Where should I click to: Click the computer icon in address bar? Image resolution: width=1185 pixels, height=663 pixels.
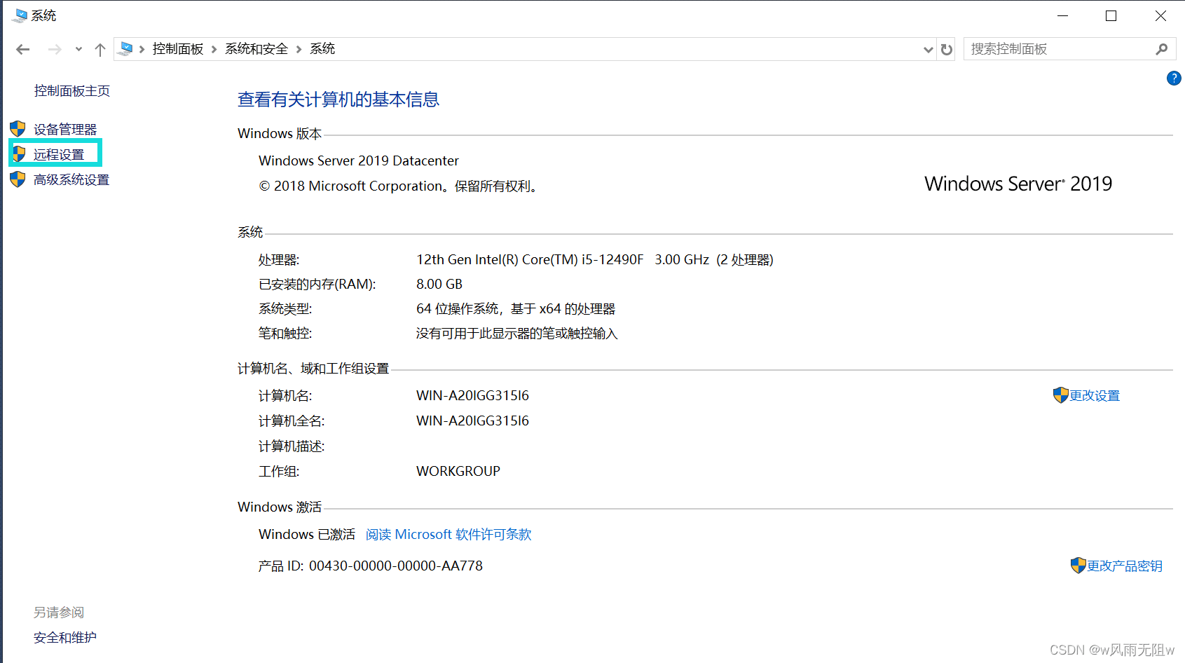click(126, 49)
